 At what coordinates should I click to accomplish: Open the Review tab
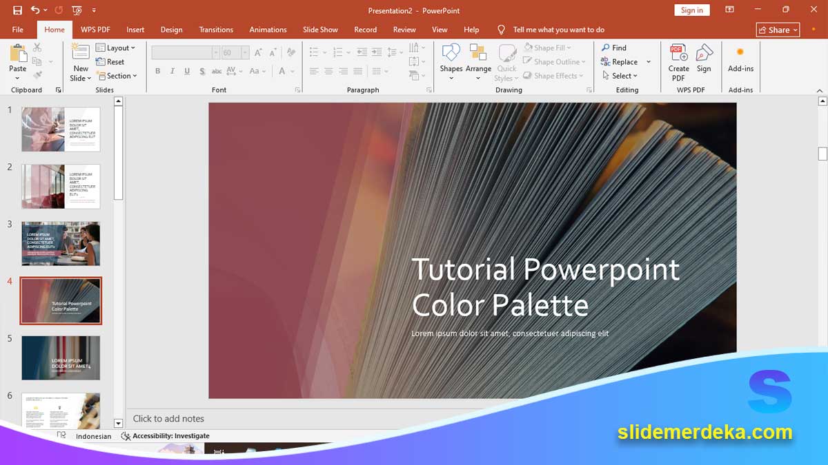(404, 30)
